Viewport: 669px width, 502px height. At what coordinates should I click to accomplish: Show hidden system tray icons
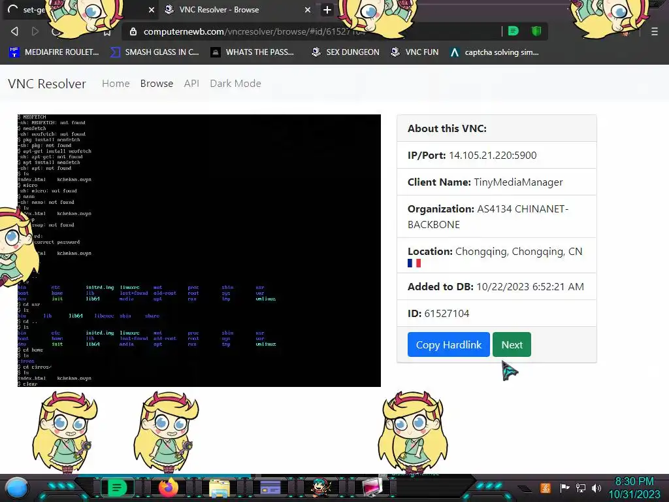(525, 488)
